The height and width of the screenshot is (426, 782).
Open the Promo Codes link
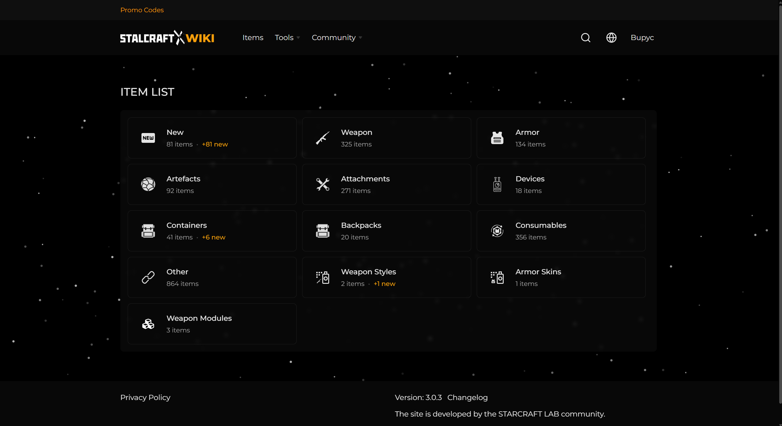(142, 10)
